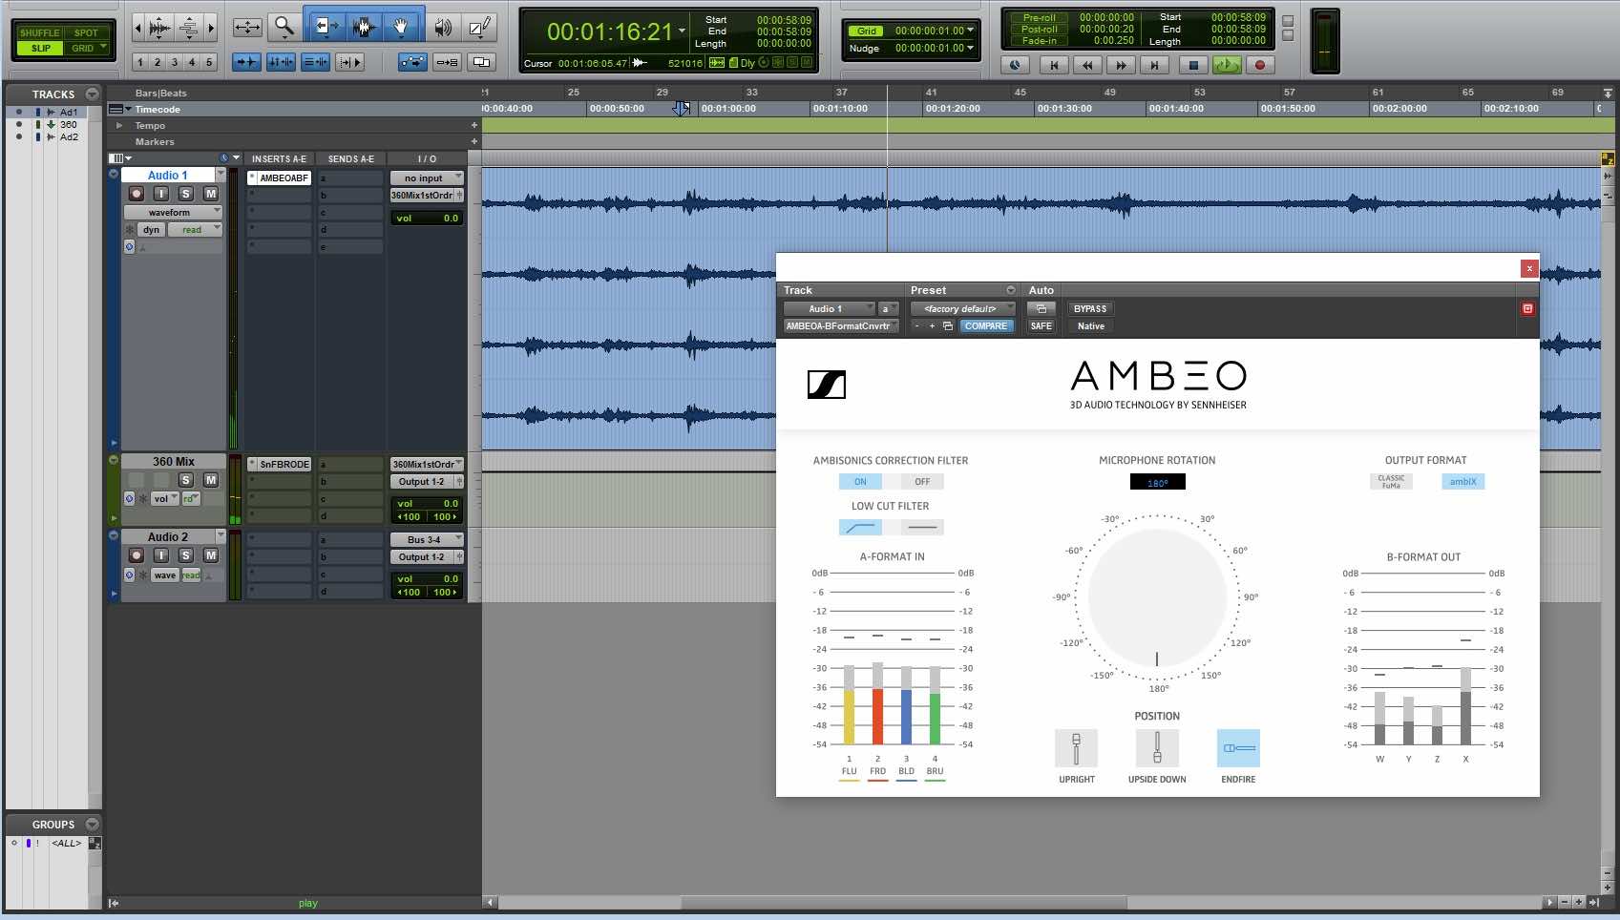
Task: Turn the Ambisonics Correction Filter off
Action: [x=921, y=482]
